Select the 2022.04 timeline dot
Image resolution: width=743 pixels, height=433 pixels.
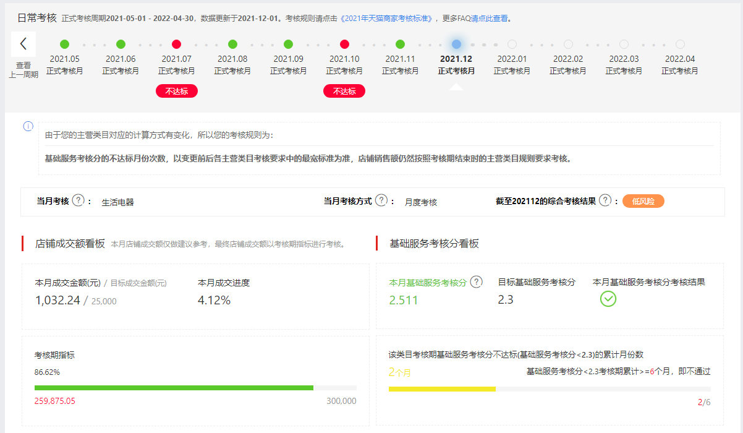680,44
